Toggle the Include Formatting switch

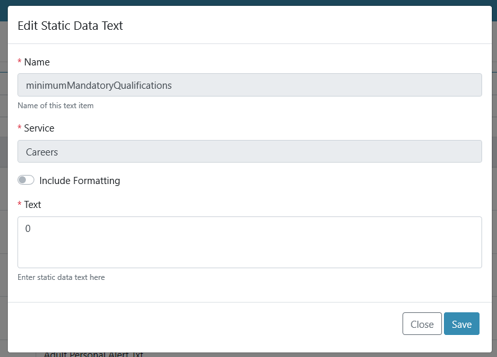click(x=26, y=180)
